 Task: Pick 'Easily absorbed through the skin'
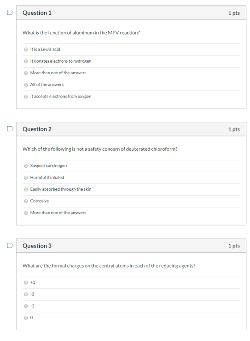(26, 189)
